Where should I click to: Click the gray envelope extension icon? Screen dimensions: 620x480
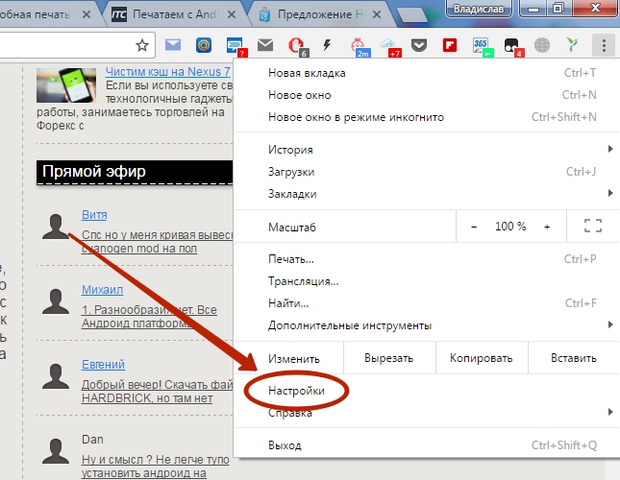pyautogui.click(x=265, y=45)
